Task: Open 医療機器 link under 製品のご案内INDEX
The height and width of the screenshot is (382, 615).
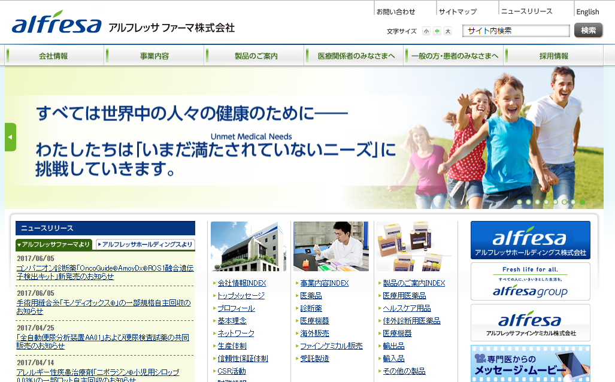Action: [397, 334]
